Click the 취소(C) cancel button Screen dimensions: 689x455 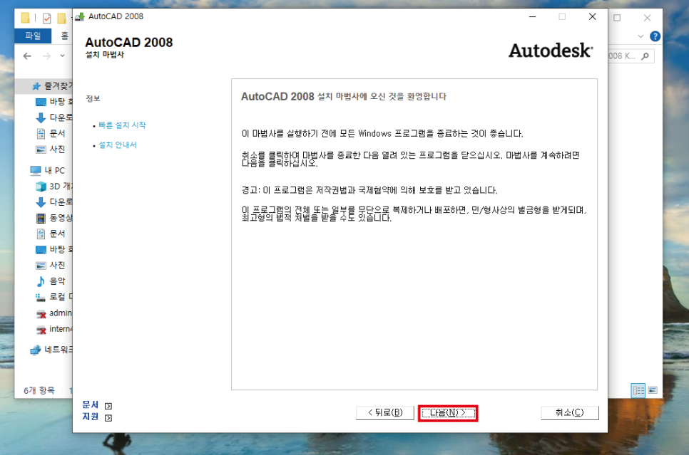point(569,413)
